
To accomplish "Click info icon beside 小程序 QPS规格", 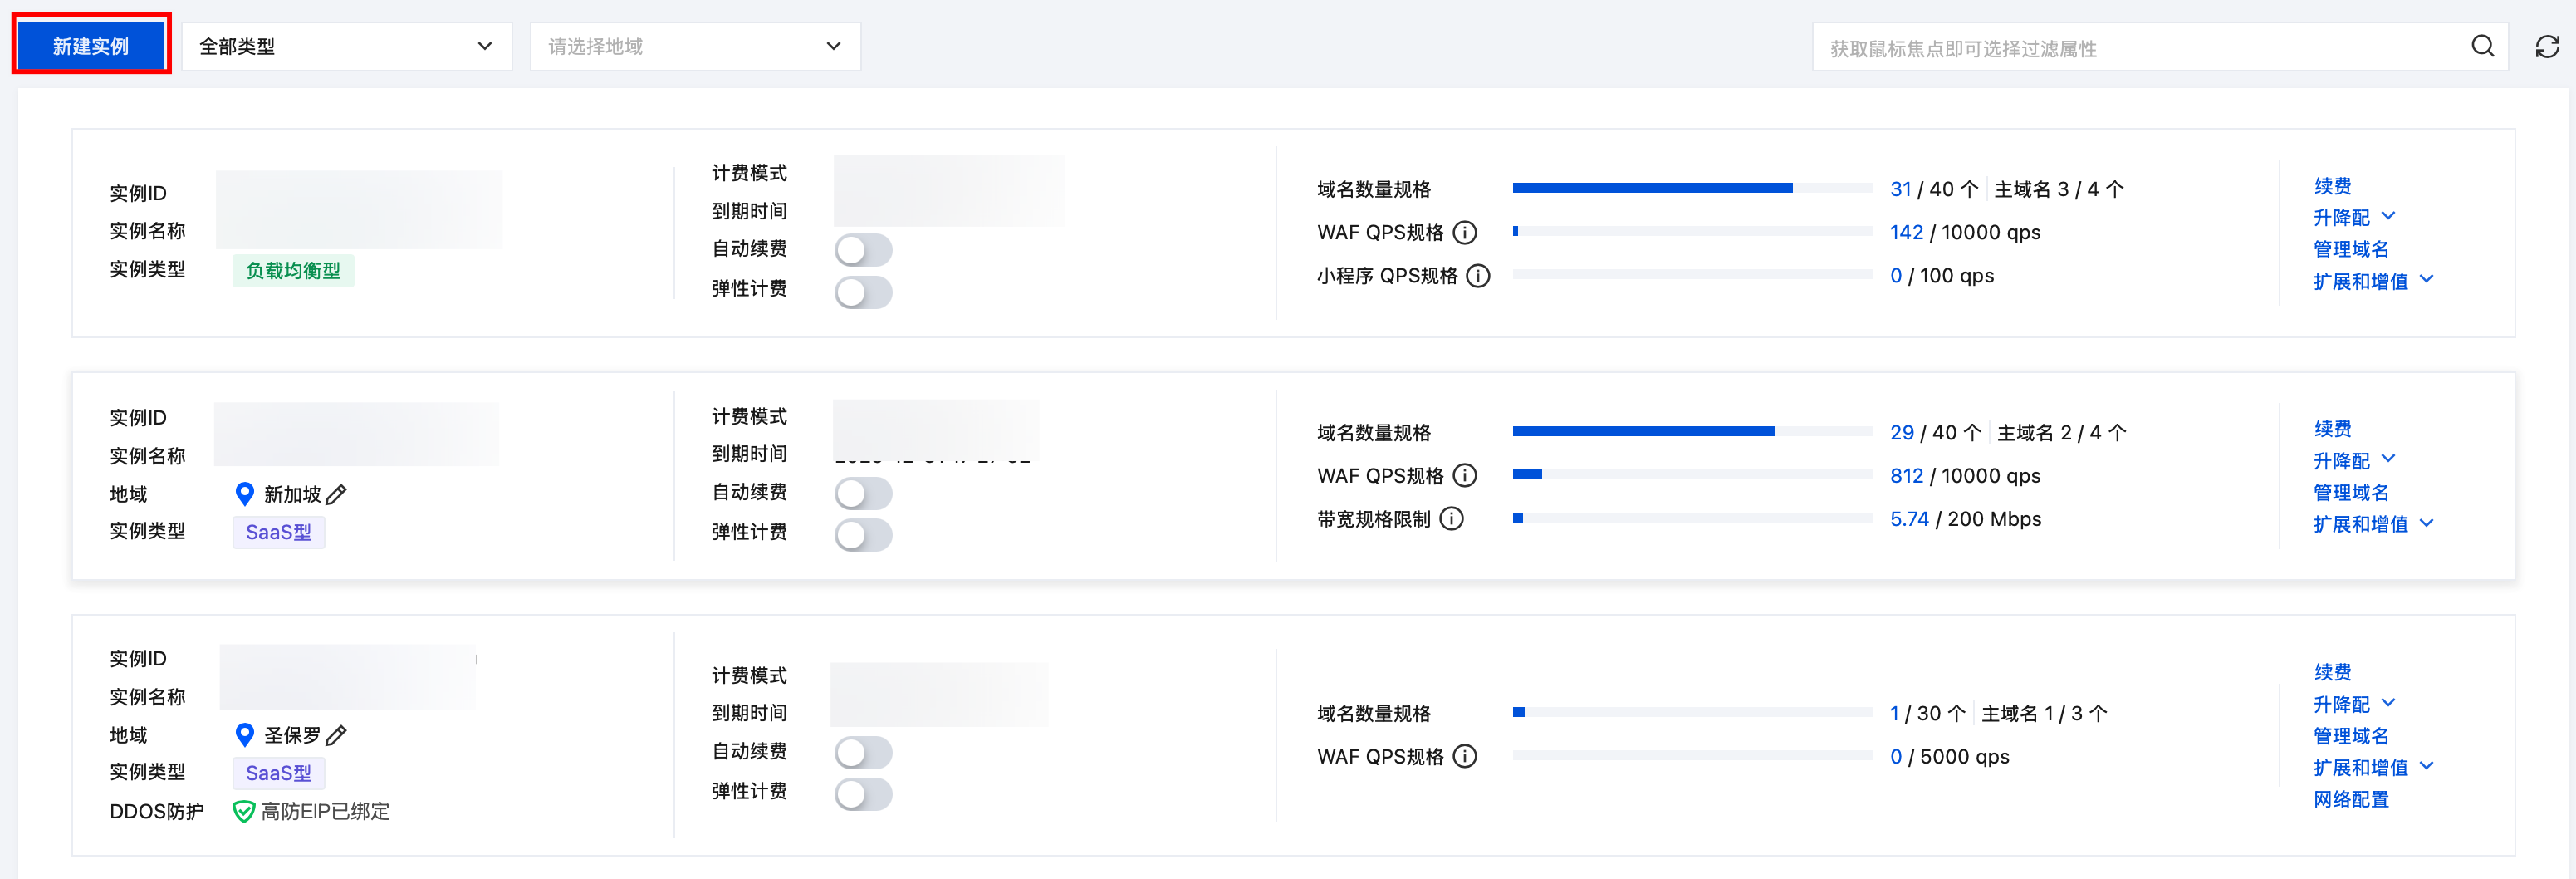I will pos(1477,276).
